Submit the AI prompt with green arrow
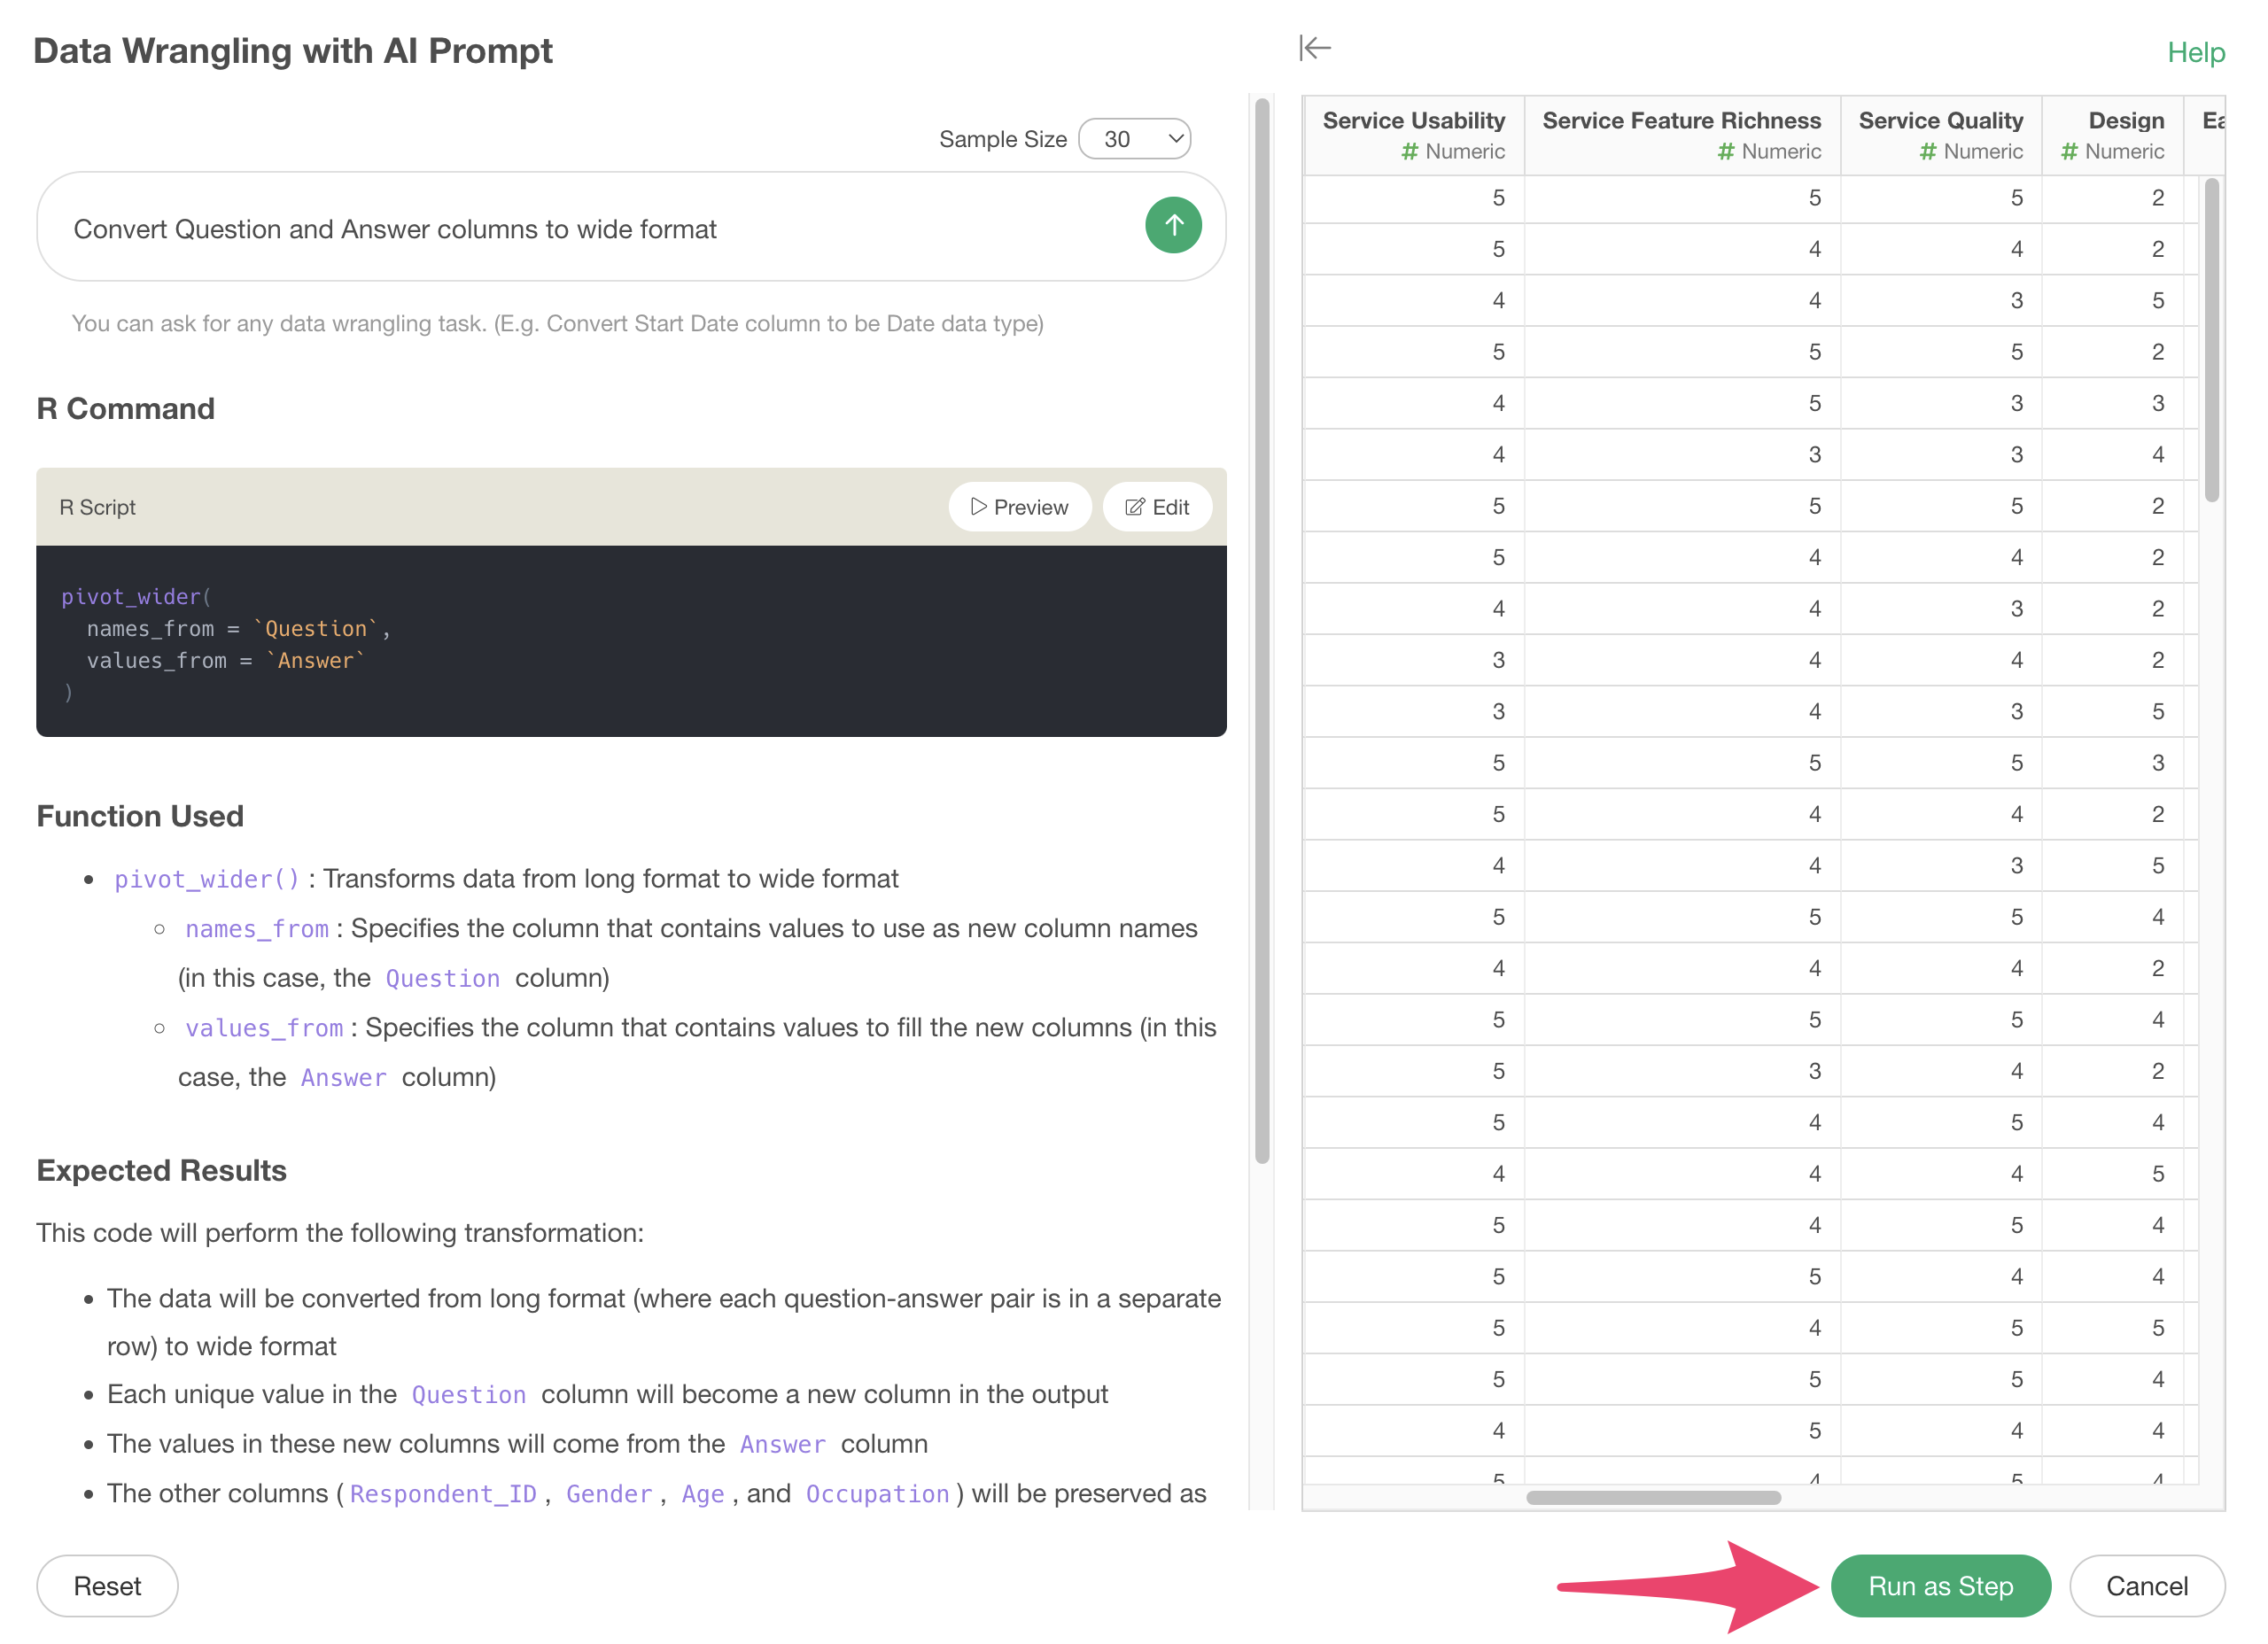The image size is (2268, 1644). [1173, 226]
